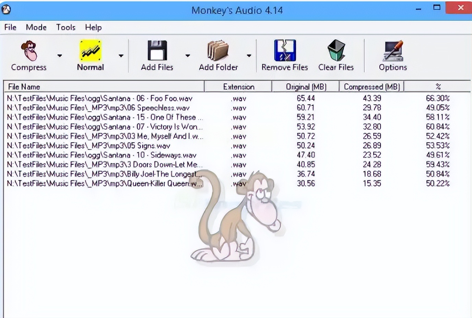Expand the Normal level dropdown arrow

point(121,56)
